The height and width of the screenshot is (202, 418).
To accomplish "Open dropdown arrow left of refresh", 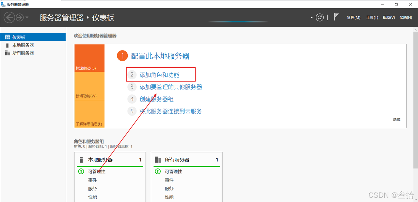I will pos(312,18).
